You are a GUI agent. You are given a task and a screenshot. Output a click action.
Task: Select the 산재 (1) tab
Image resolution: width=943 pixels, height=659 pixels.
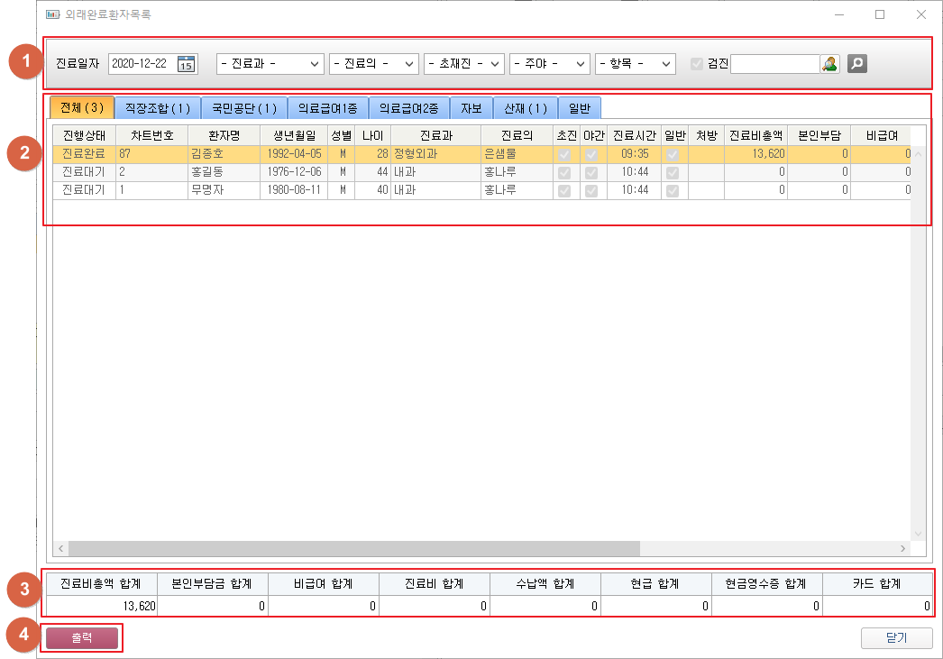click(526, 108)
